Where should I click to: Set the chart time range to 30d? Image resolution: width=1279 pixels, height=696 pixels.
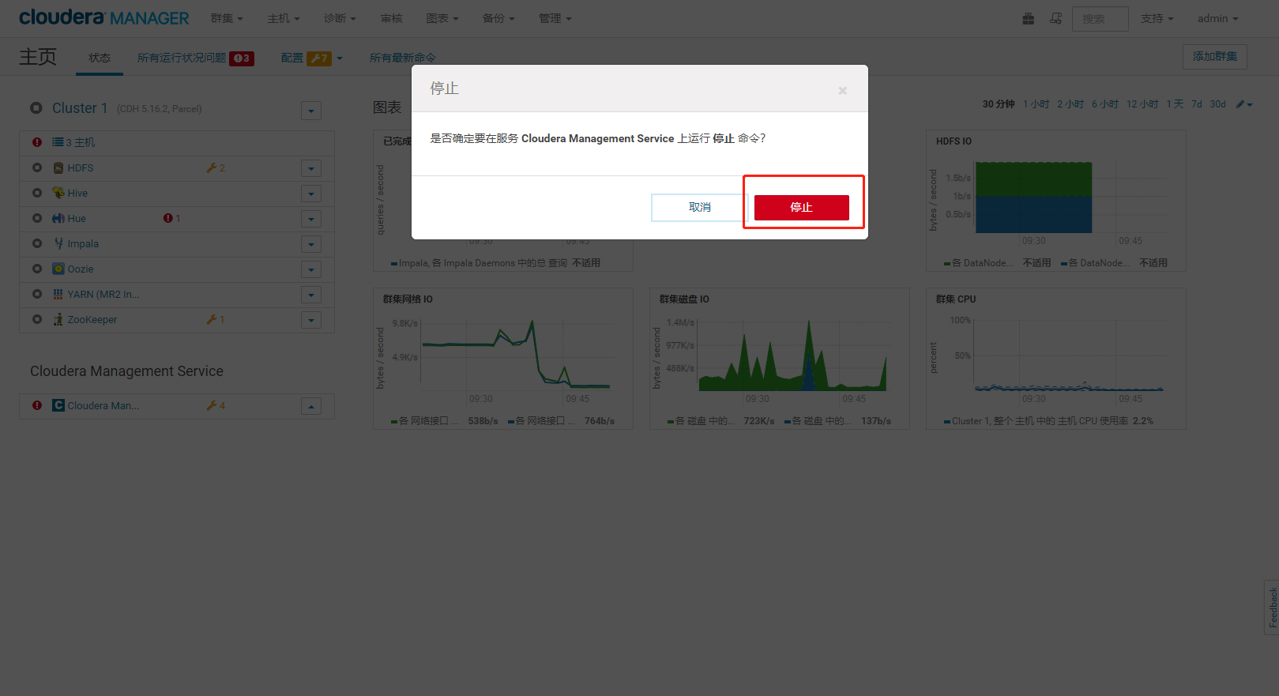coord(1217,104)
